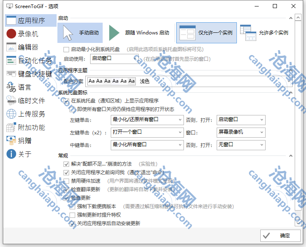This screenshot has width=306, height=247.
Task: Open the 屏幕录像机 window dropdown
Action: [241, 132]
